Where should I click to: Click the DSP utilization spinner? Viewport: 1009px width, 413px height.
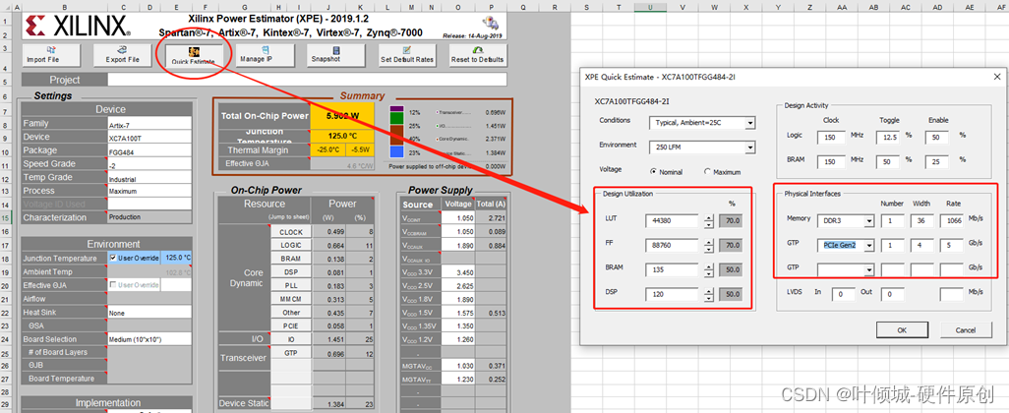pos(708,295)
